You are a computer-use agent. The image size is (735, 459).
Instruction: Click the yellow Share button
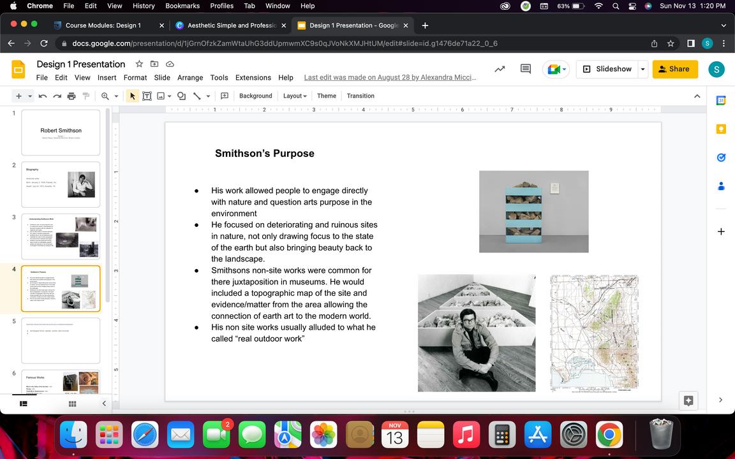(675, 69)
